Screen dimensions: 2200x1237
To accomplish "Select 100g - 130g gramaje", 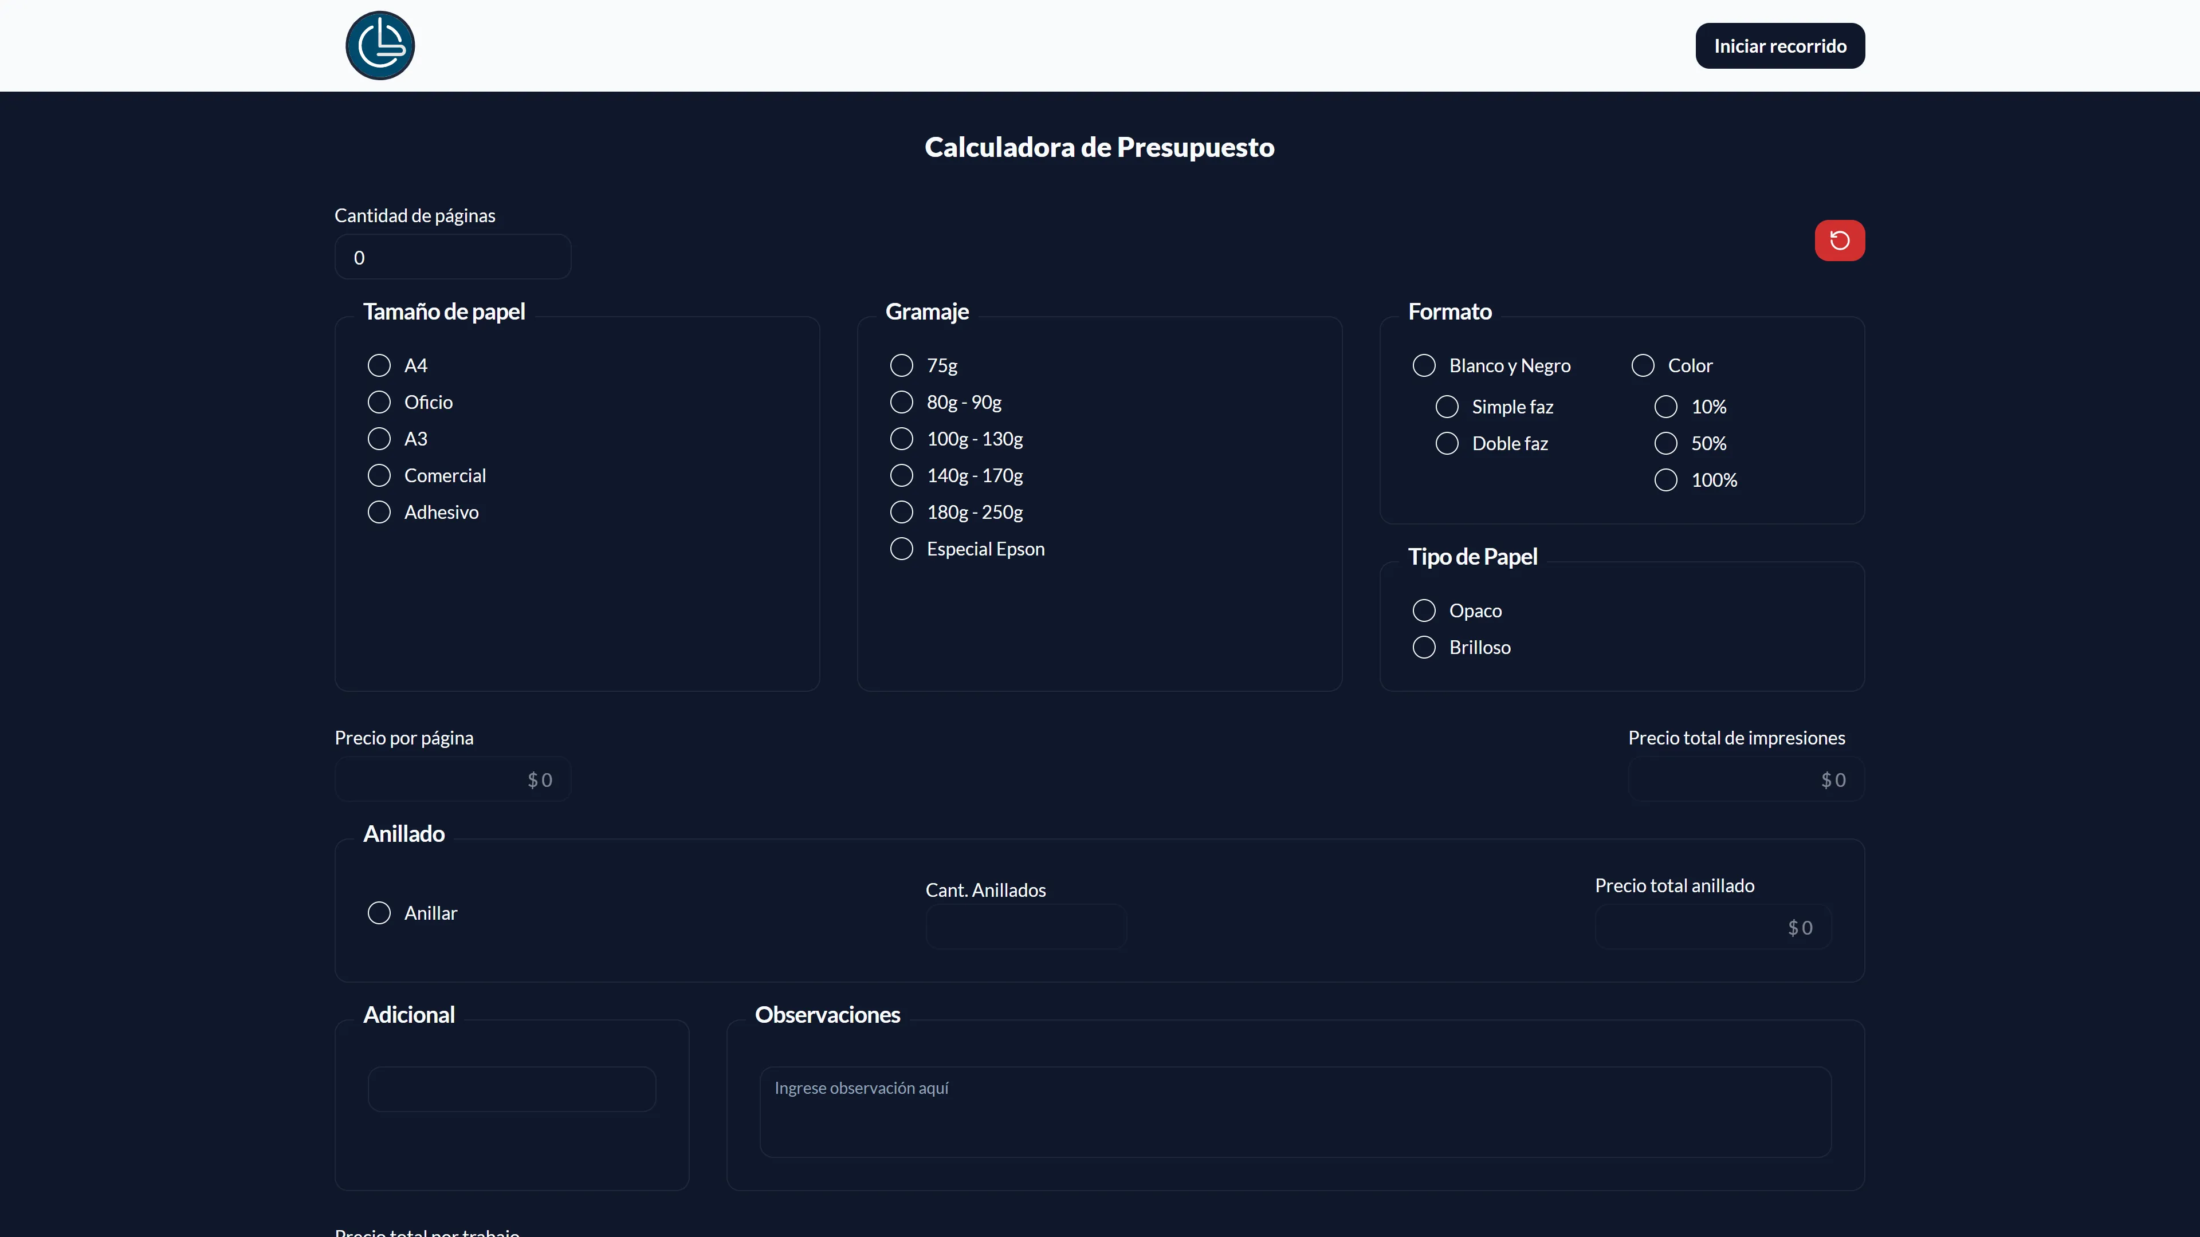I will tap(901, 439).
